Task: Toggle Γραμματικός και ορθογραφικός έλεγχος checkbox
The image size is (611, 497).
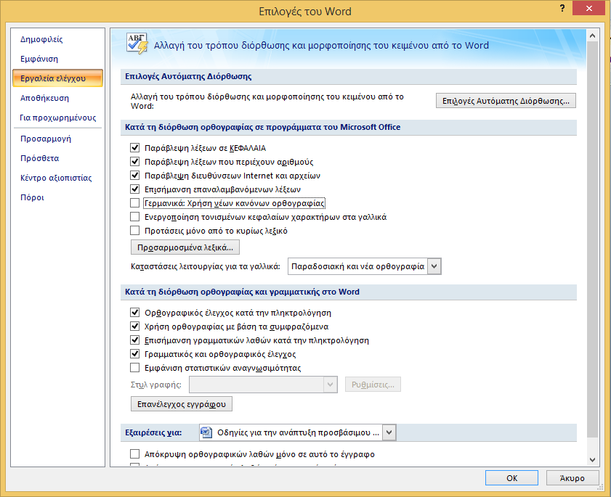Action: 135,354
